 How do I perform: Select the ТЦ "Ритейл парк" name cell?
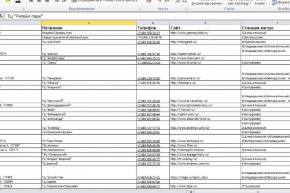pyautogui.click(x=89, y=58)
